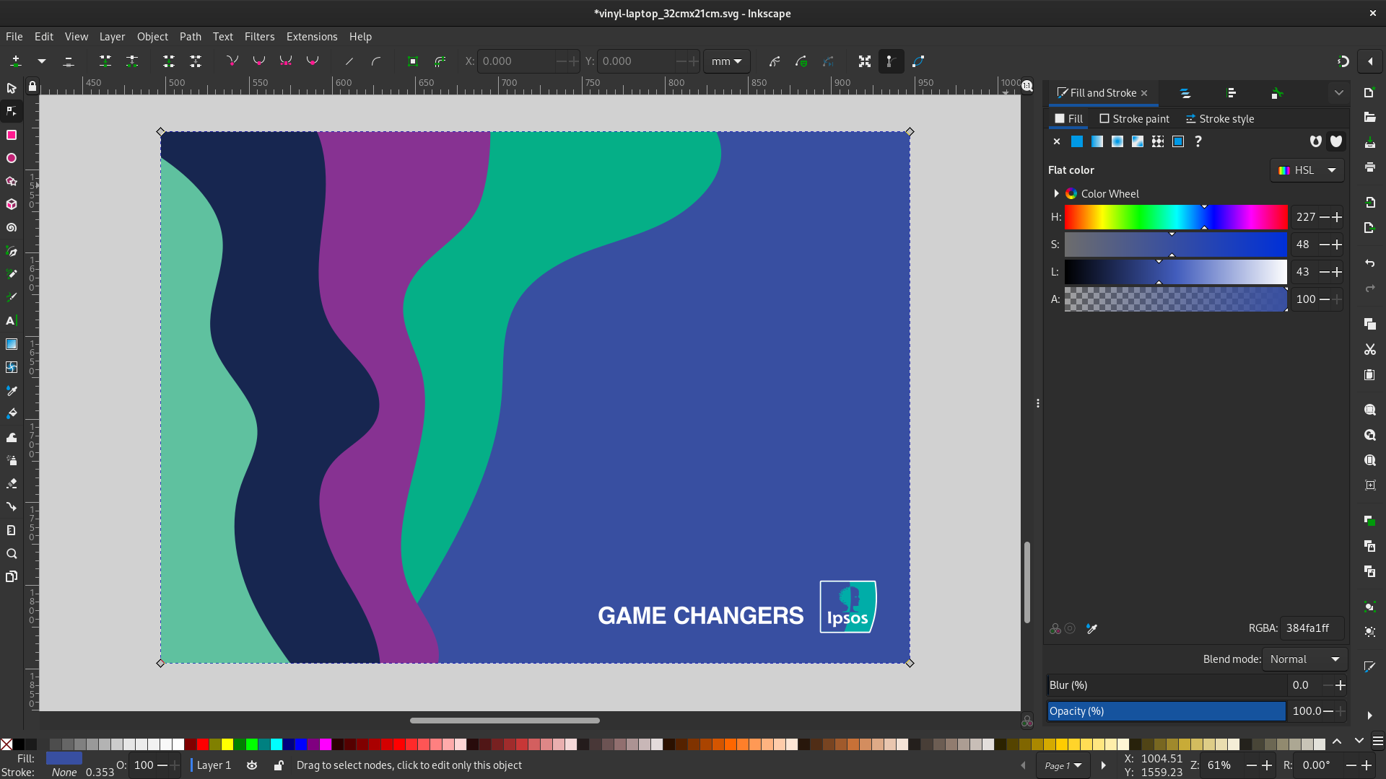
Task: Open the Blend mode Normal dropdown
Action: (1304, 659)
